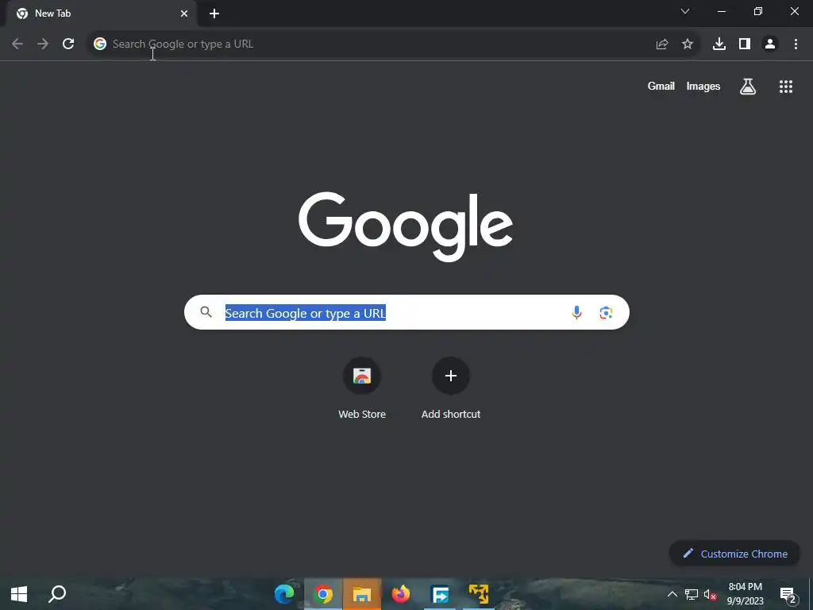Open a new tab with plus button
Screen dimensions: 813x610
click(214, 14)
